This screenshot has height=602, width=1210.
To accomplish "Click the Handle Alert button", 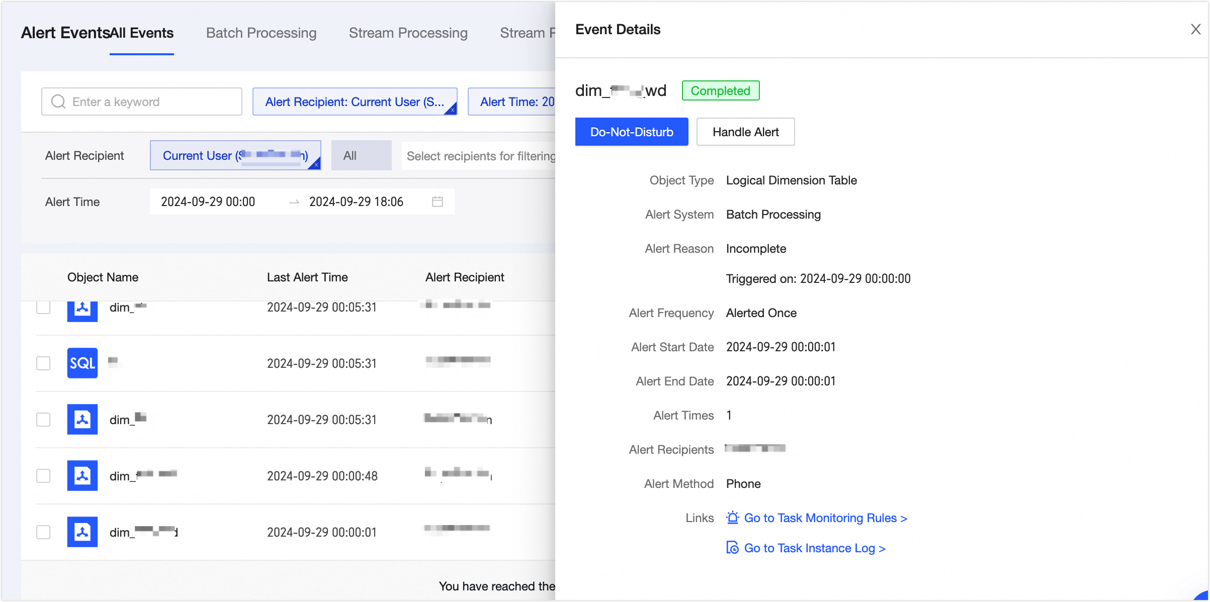I will pyautogui.click(x=745, y=132).
